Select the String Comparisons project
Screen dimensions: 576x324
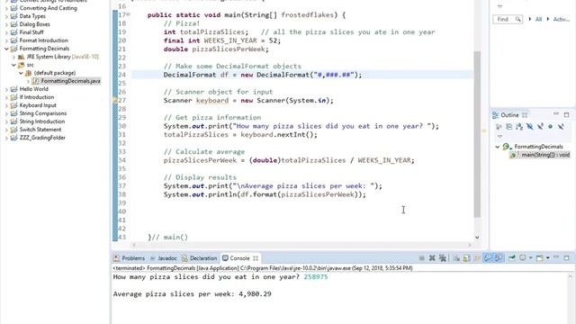[x=43, y=113]
